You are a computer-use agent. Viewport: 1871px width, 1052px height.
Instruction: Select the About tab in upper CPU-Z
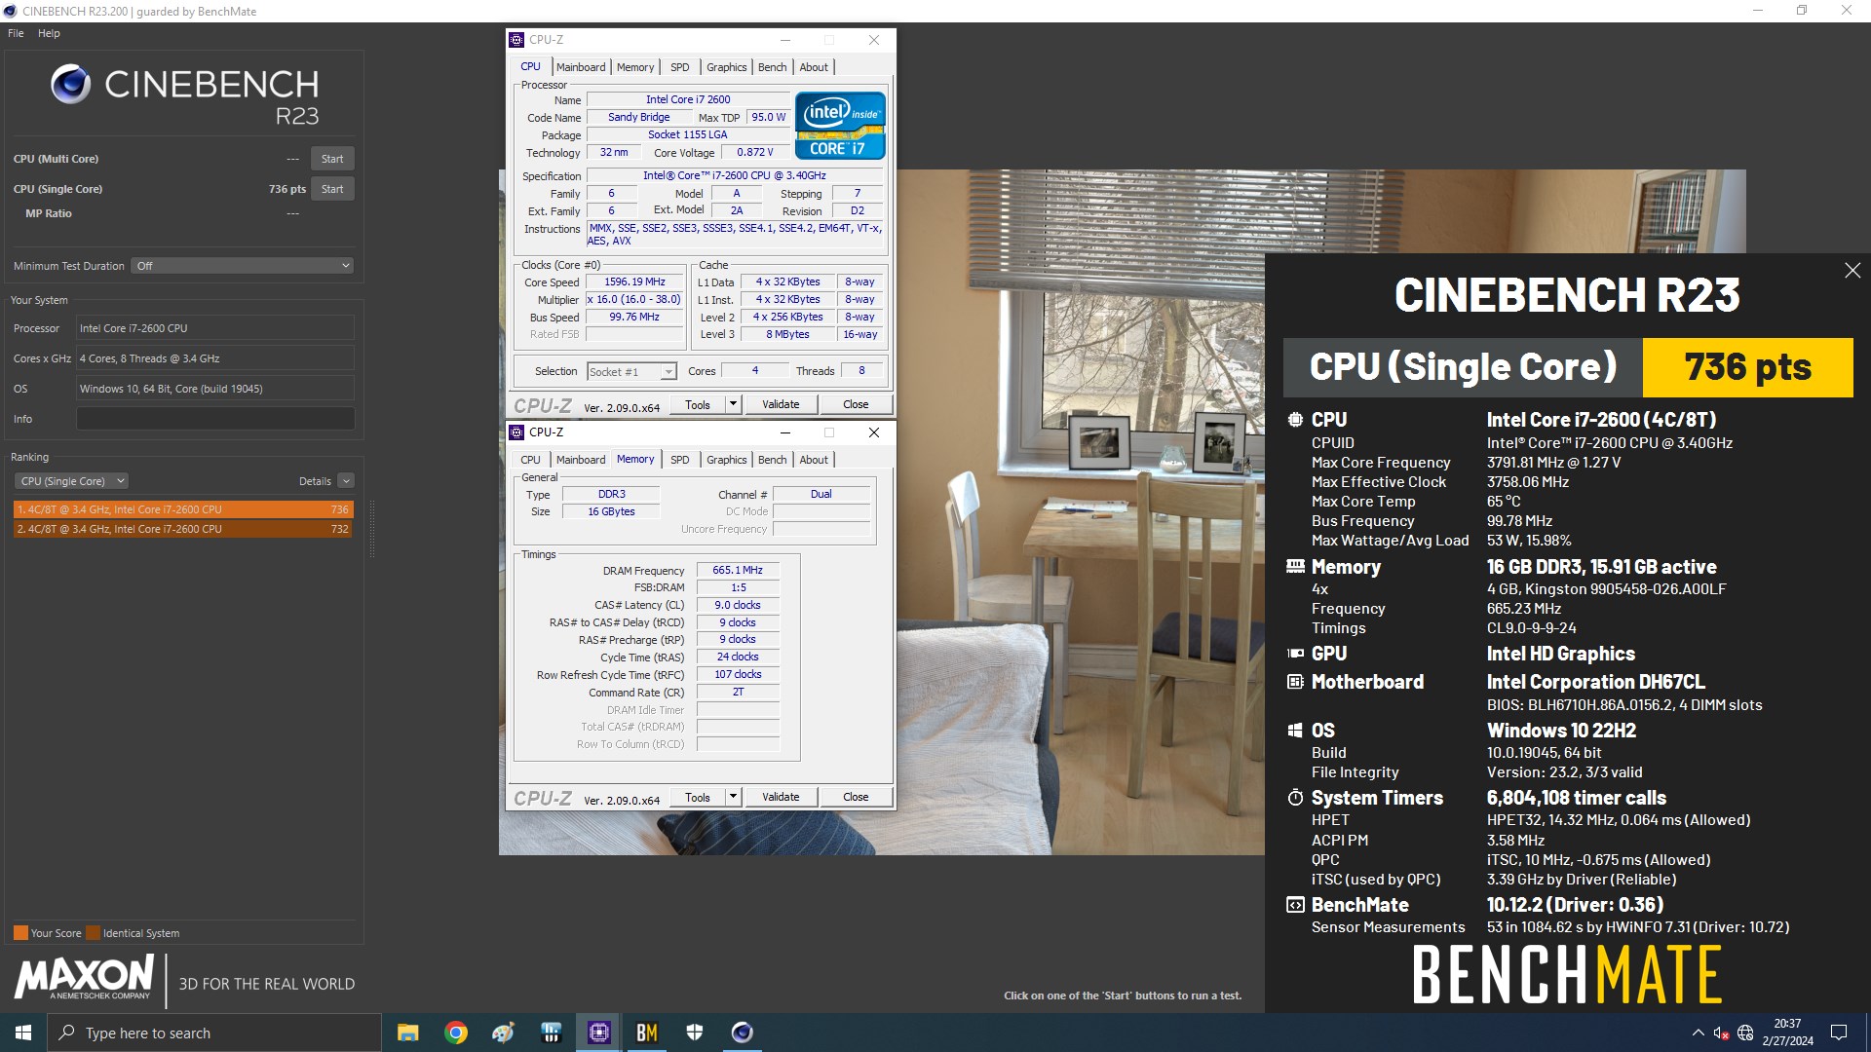click(x=814, y=67)
